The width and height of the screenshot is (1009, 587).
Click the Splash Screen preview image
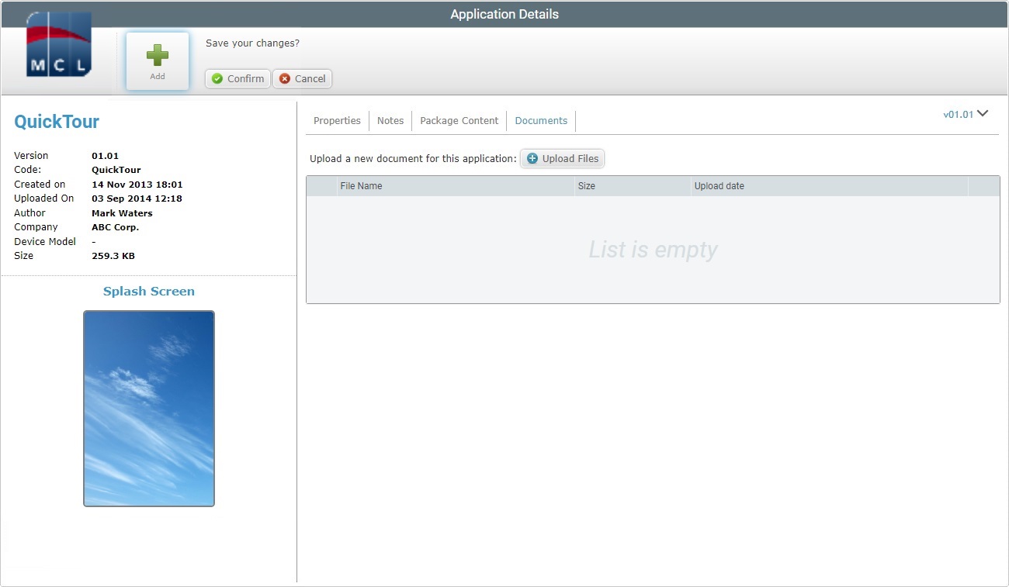[x=148, y=408]
